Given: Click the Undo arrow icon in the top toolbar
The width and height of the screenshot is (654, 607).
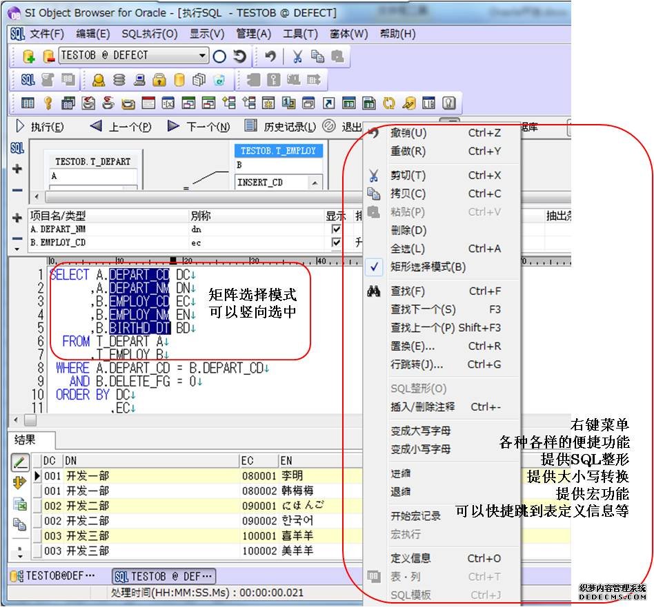Looking at the screenshot, I should click(x=270, y=56).
